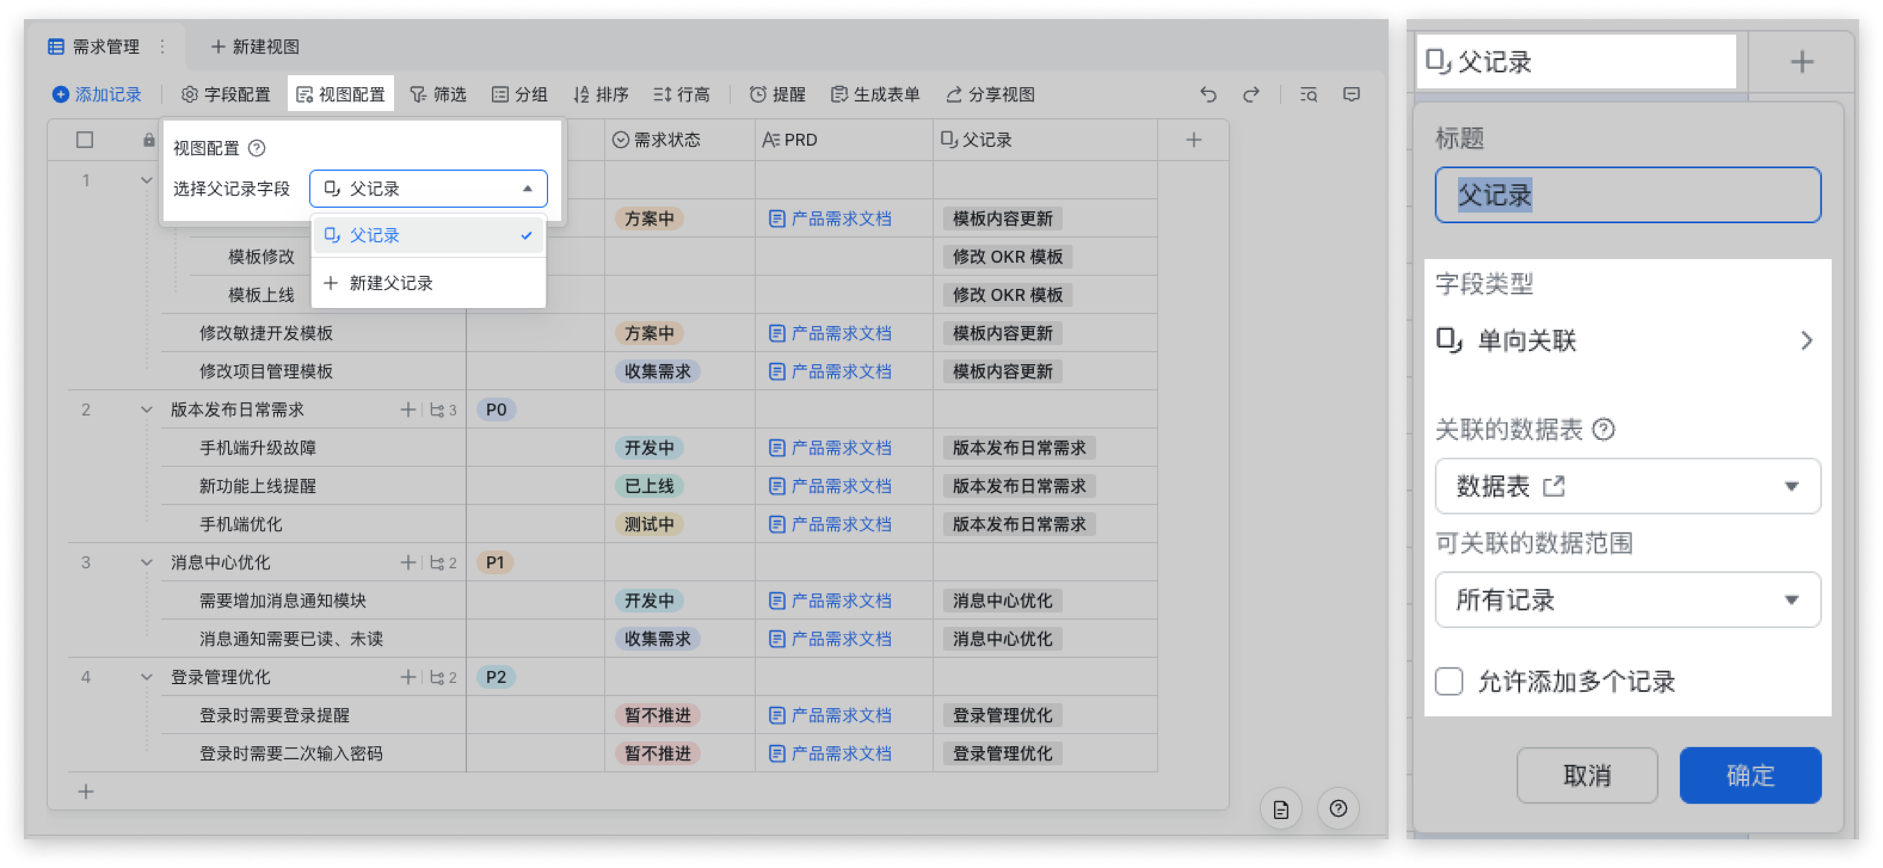Click plus button beside 父记录 field header
1883x868 pixels.
1801,61
